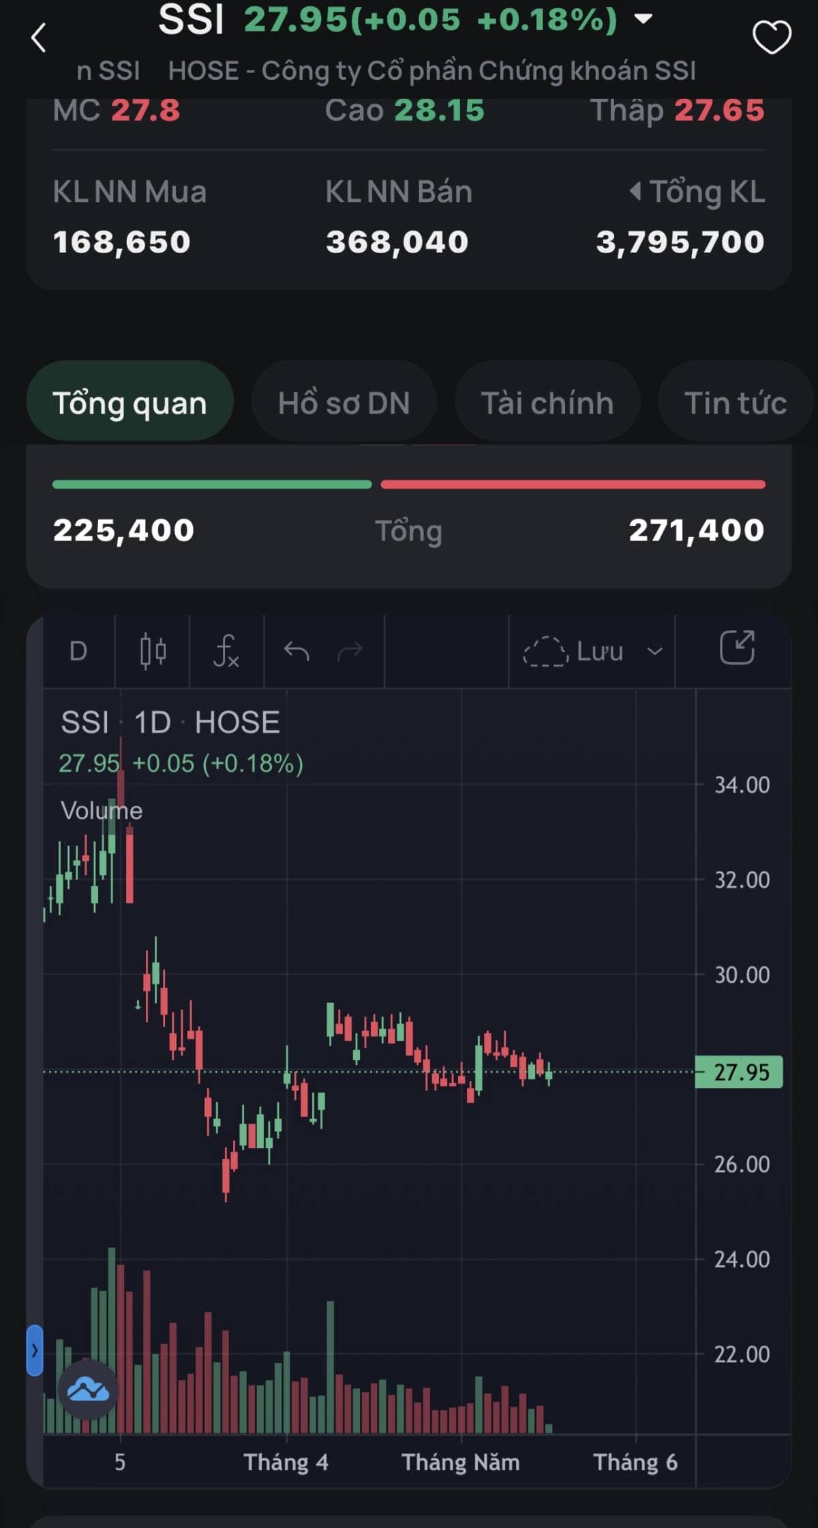
Task: Click the 30.00 price axis label
Action: [742, 974]
